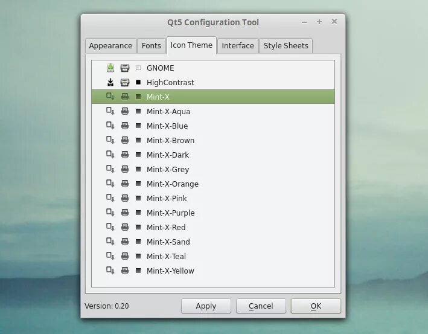Viewport: 428px width, 334px height.
Task: Click the Mint-X-Yellow row's printer icon
Action: click(125, 271)
